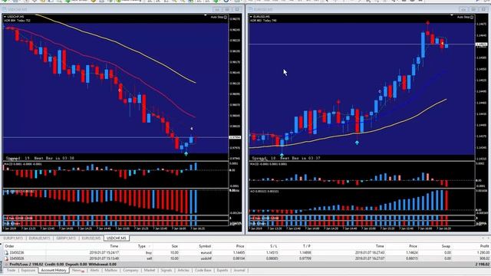Click the profit value 1 290.00
This screenshot has height=276, width=491.
pos(483,252)
